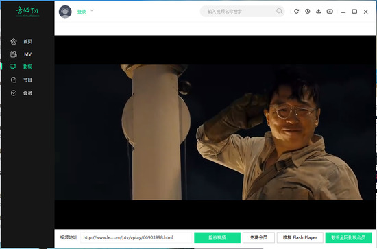The width and height of the screenshot is (377, 249).
Task: Click the mini player icon in title bar
Action: [330, 11]
